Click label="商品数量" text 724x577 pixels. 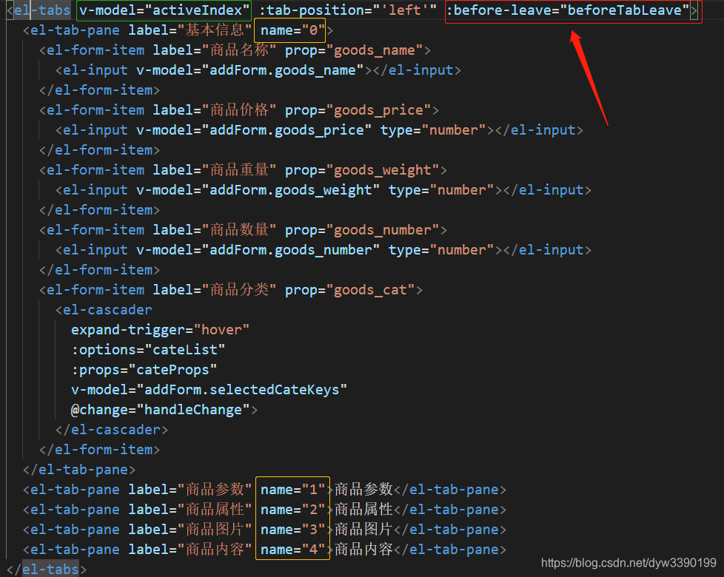coord(214,230)
